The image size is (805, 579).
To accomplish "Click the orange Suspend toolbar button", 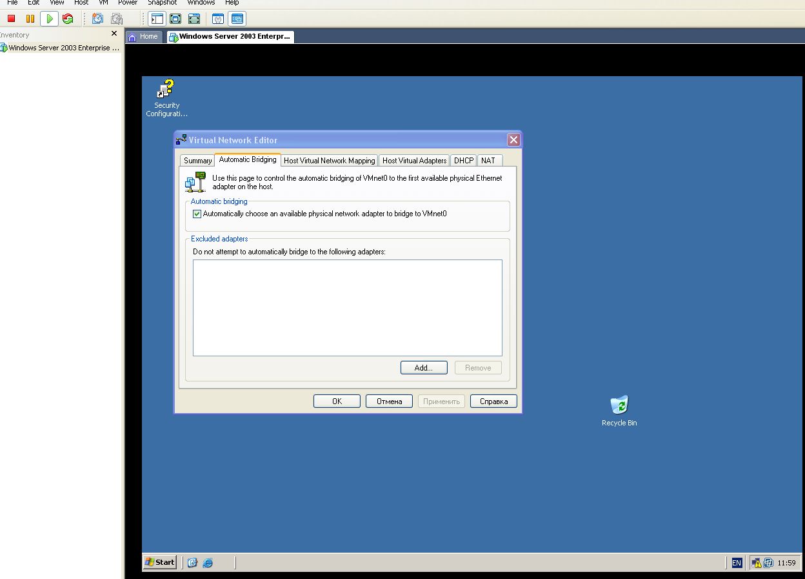I will tap(30, 19).
